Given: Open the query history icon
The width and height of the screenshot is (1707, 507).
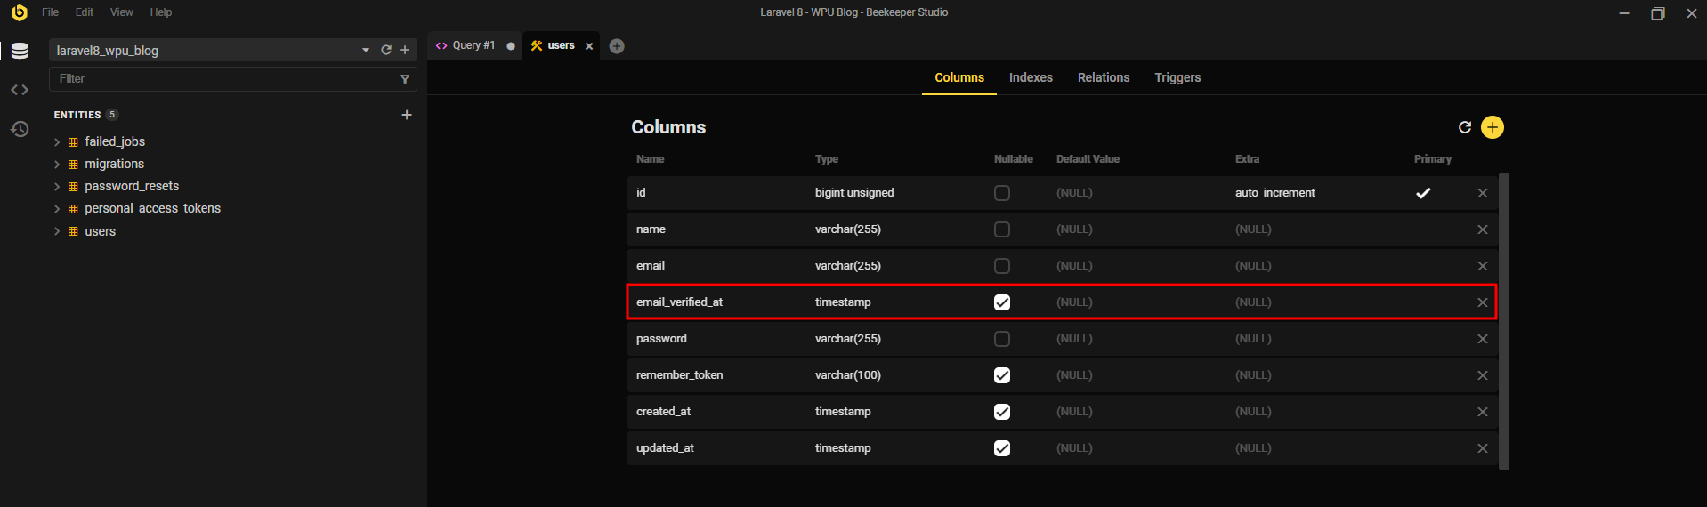Looking at the screenshot, I should tap(20, 130).
